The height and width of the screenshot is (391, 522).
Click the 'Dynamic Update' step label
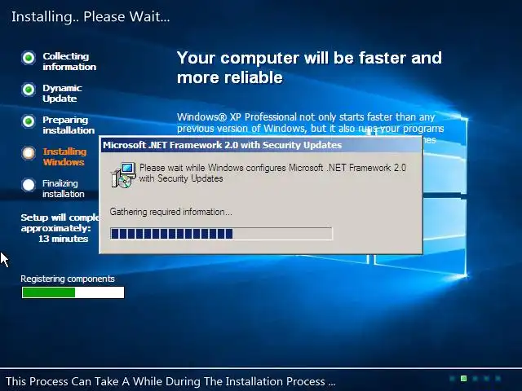tap(62, 94)
